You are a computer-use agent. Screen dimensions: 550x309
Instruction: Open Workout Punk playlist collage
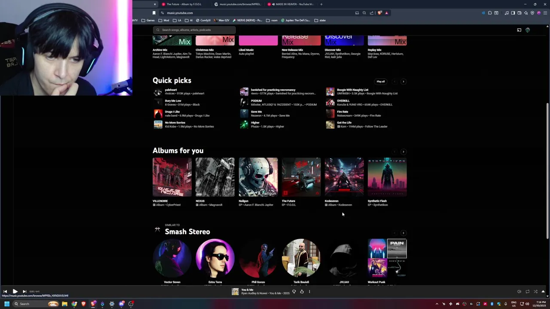point(387,258)
